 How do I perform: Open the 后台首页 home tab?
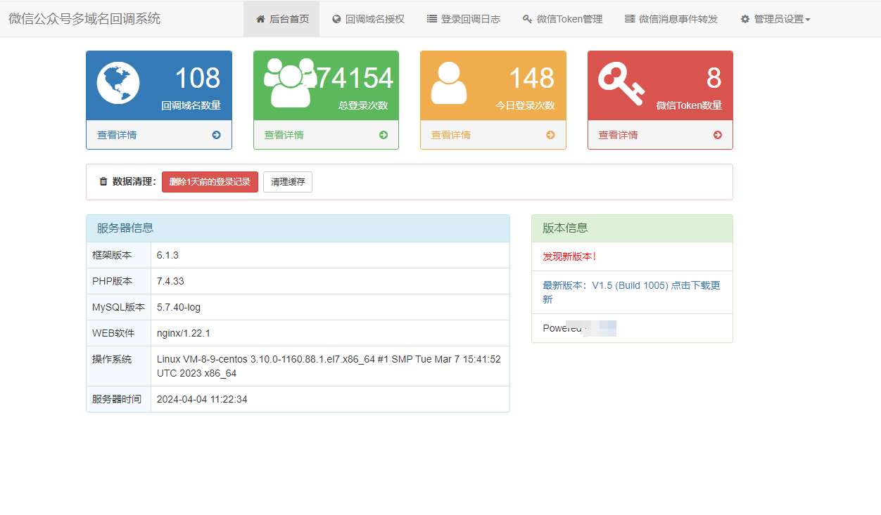coord(281,19)
